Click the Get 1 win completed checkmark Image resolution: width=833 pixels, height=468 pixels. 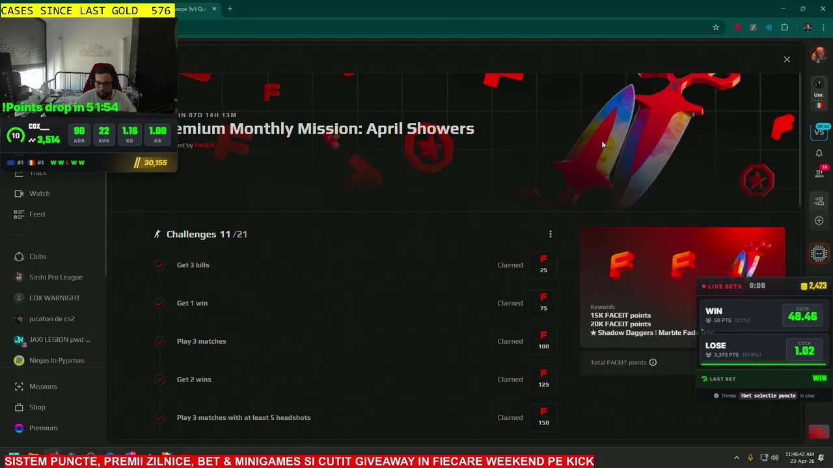pyautogui.click(x=159, y=303)
